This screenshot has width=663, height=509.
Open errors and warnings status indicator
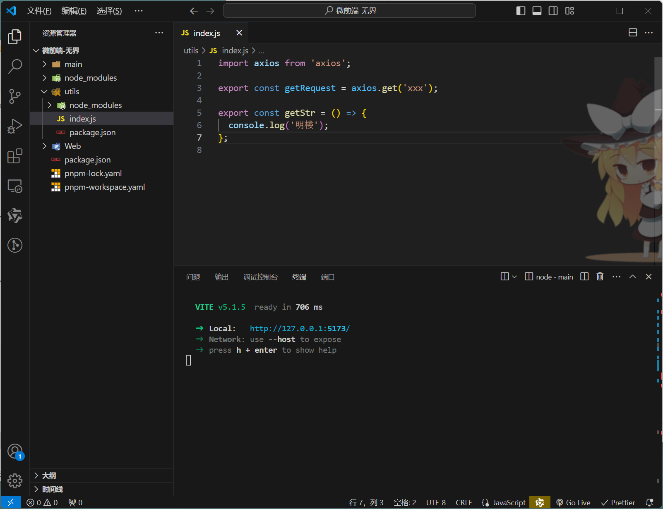coord(42,502)
